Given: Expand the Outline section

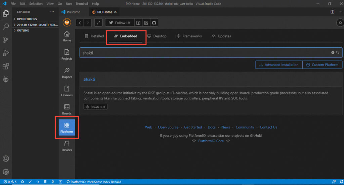Looking at the screenshot, I should pos(35,31).
